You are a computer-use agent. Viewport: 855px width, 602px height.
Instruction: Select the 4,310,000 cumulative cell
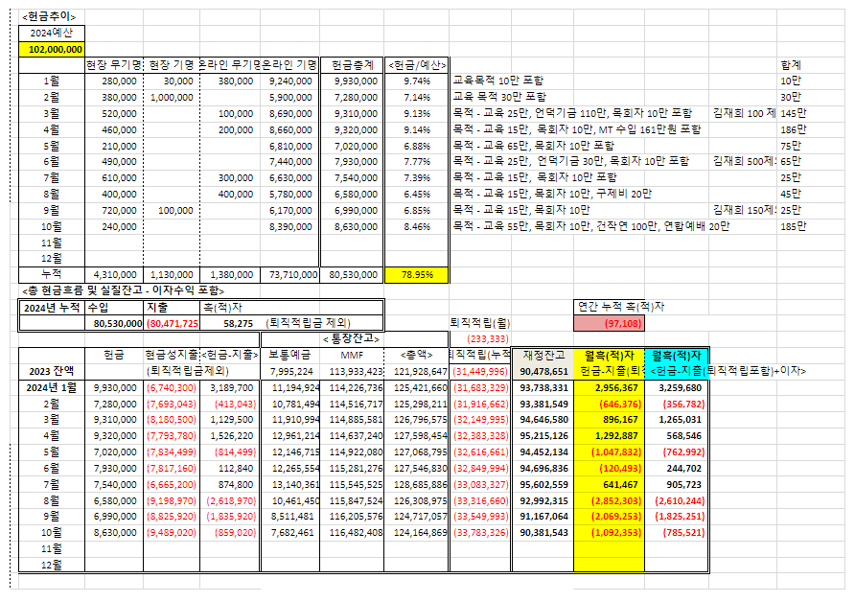tap(114, 275)
